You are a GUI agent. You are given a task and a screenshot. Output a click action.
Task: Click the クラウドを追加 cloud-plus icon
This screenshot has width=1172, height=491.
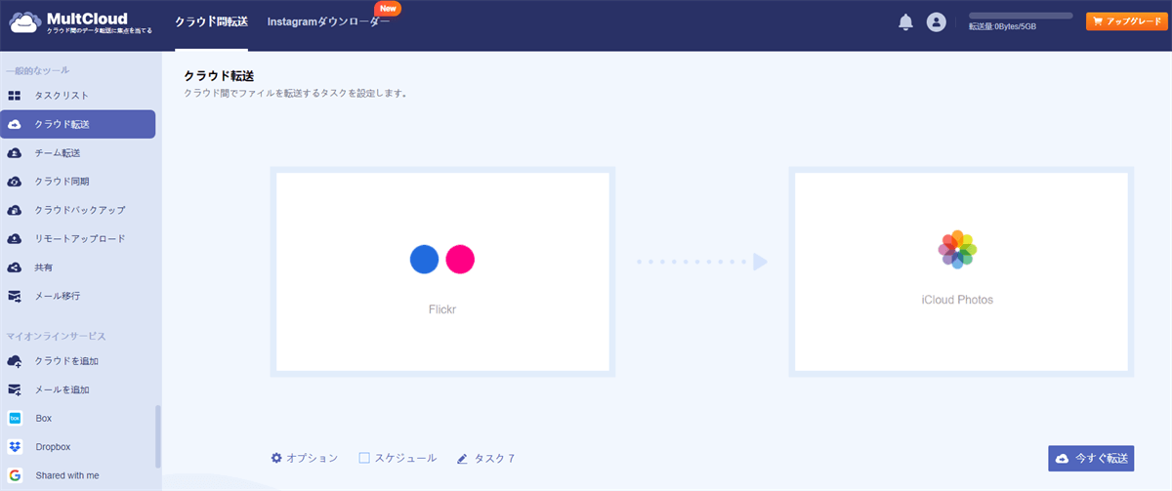(x=15, y=361)
